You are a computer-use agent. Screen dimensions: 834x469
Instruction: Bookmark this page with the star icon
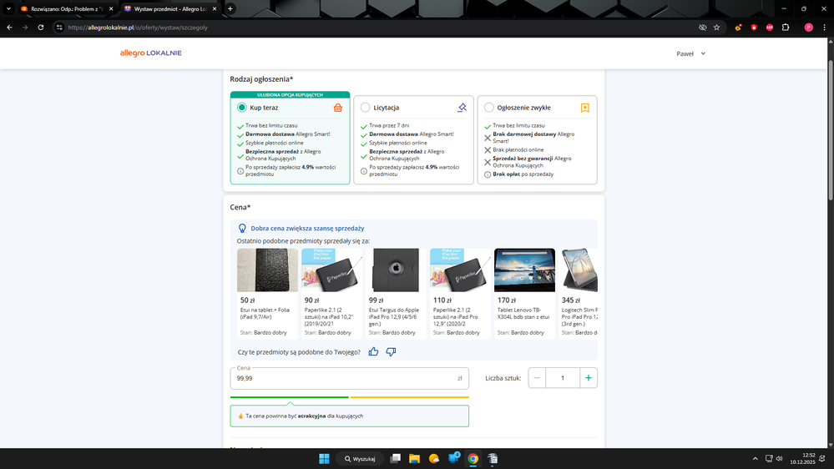coord(716,28)
